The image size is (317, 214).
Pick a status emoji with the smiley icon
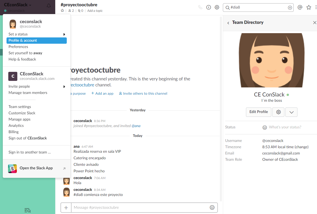(x=265, y=127)
